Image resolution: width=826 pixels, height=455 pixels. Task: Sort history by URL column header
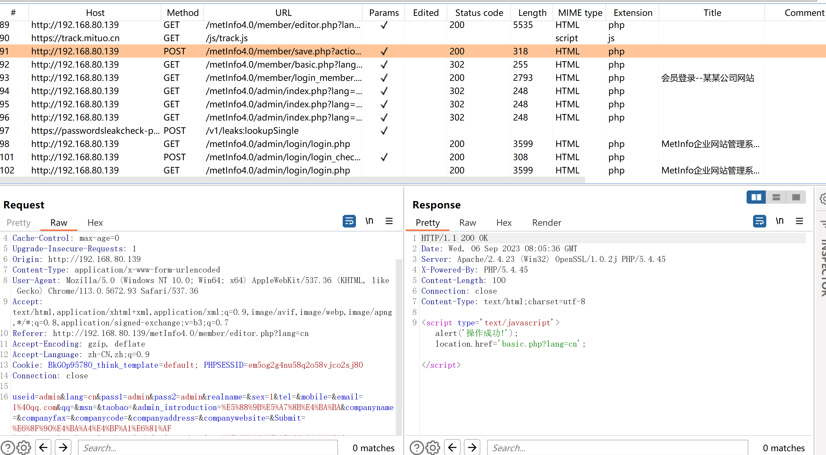284,13
